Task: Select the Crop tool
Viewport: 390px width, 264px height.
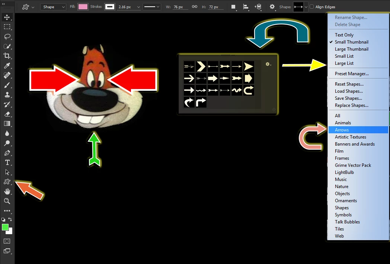Action: (x=7, y=56)
